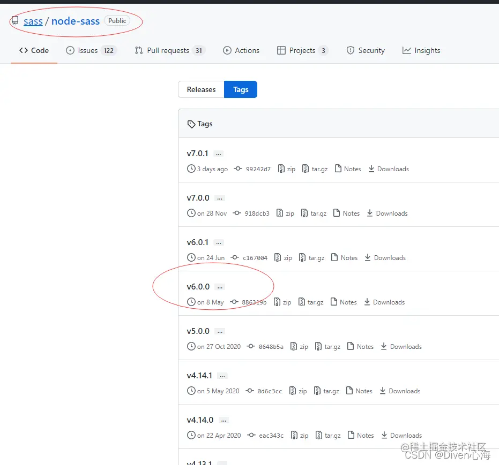Click tar.gz archive icon for v7.0.0
The image size is (499, 465).
[x=304, y=213]
